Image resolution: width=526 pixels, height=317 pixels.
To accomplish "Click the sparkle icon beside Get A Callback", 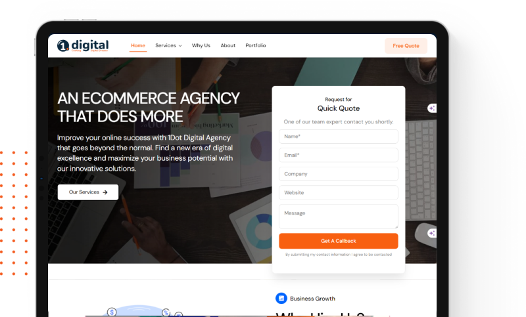I will click(x=432, y=233).
